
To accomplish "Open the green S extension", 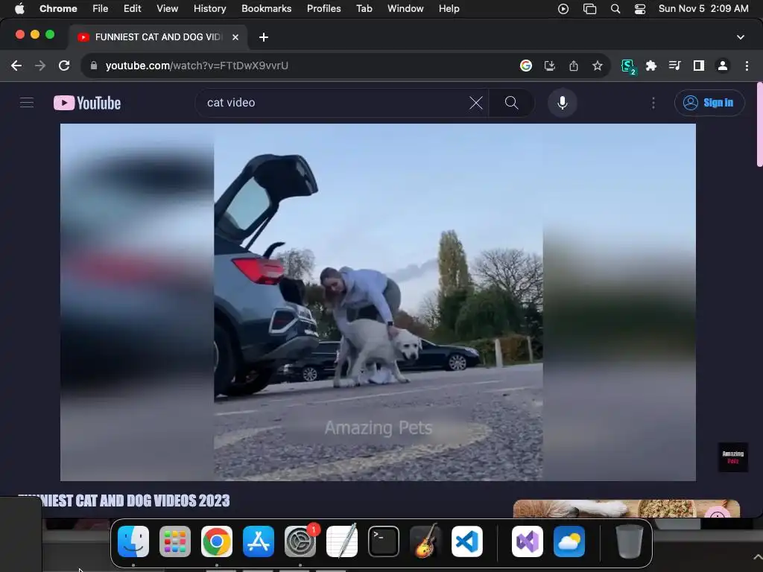I will click(x=628, y=66).
